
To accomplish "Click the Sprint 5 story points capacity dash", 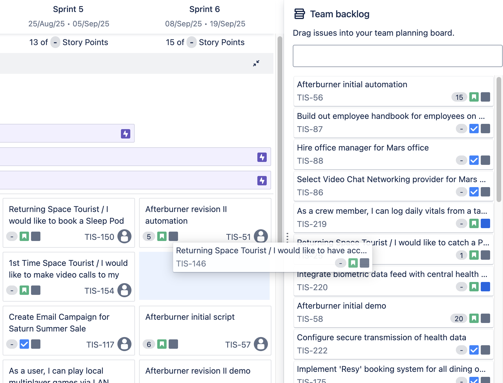I will click(55, 42).
